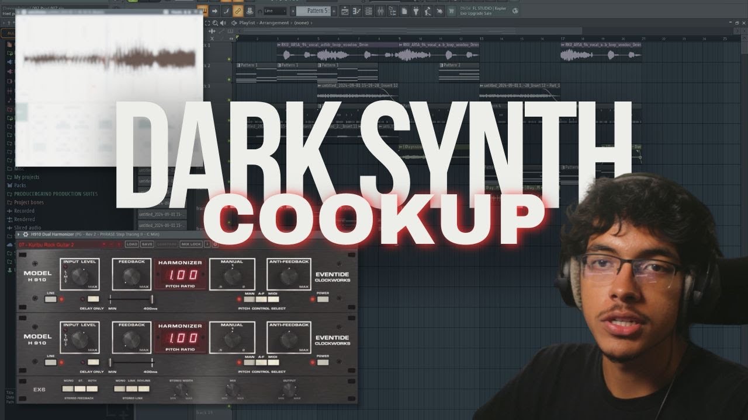Click the speaker icon in Playlist header
The image size is (748, 420).
tap(223, 23)
